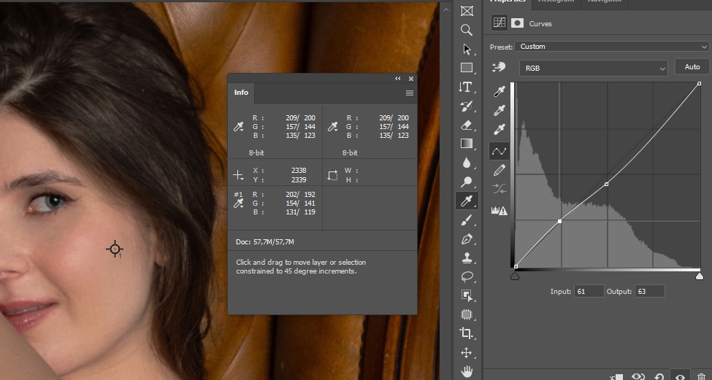Image resolution: width=712 pixels, height=380 pixels.
Task: Open the RGB channel dropdown
Action: pos(594,68)
